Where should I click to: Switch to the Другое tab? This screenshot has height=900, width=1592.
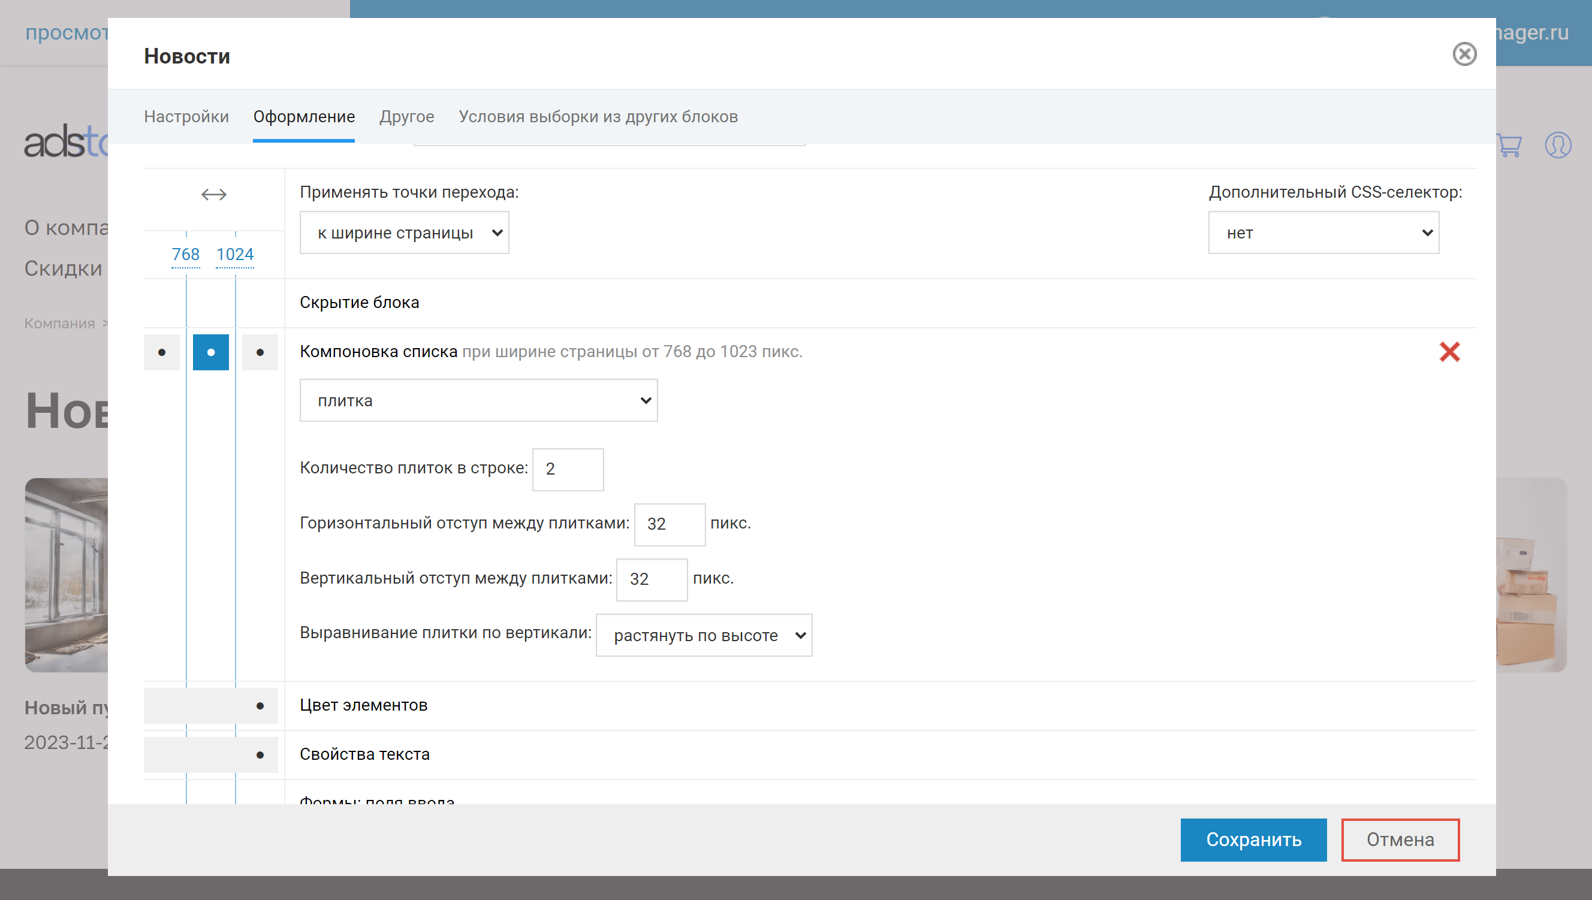click(x=407, y=117)
